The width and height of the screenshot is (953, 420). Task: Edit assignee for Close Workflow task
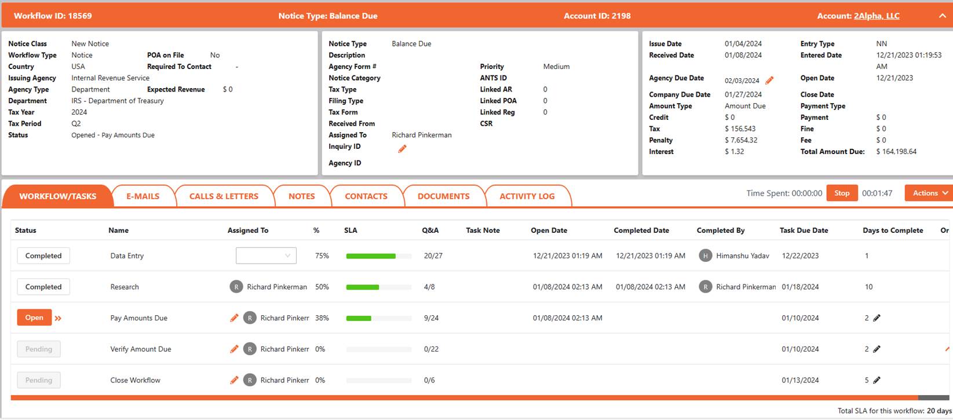pos(234,381)
